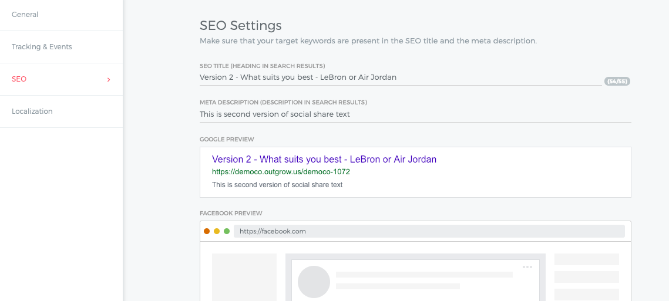Select the SEO sidebar tab
The height and width of the screenshot is (301, 669).
(x=61, y=79)
